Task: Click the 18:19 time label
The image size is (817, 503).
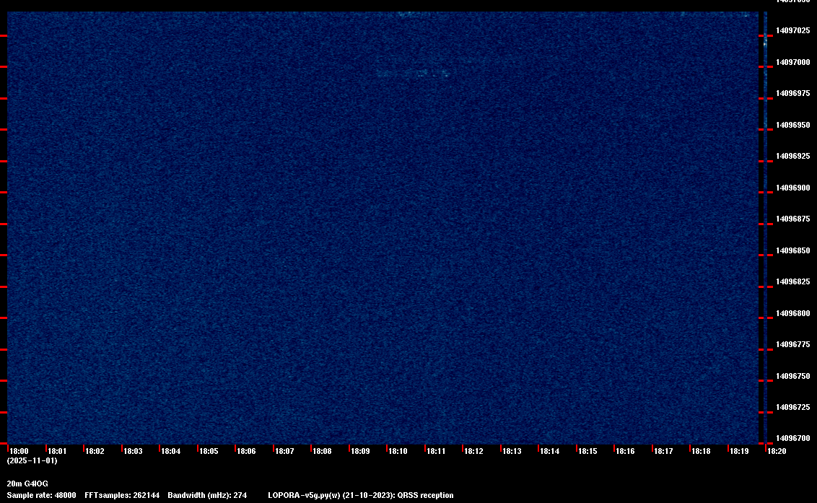Action: pos(739,451)
